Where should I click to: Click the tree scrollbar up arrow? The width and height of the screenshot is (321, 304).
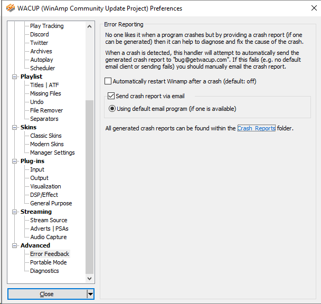(x=89, y=26)
